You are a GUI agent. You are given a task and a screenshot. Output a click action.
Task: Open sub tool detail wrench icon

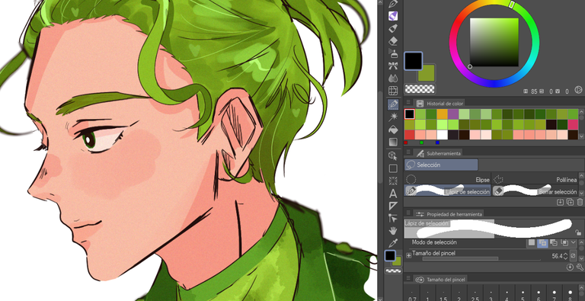coord(580,267)
